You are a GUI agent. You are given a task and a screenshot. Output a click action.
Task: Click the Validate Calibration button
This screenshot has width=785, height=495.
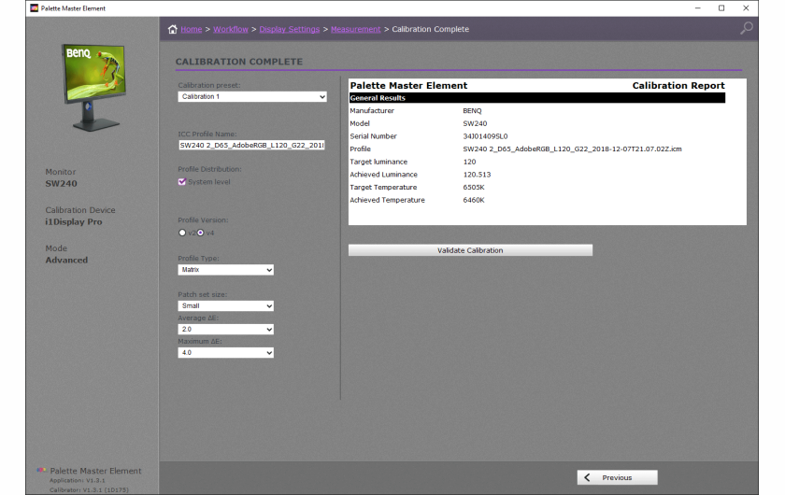470,250
